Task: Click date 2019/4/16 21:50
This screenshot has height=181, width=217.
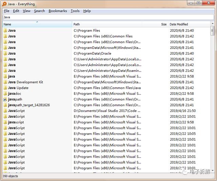Action: point(183,111)
